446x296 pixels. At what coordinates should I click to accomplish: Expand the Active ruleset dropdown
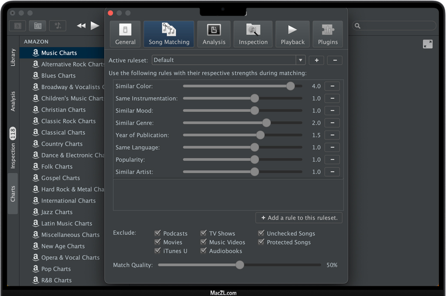click(301, 60)
